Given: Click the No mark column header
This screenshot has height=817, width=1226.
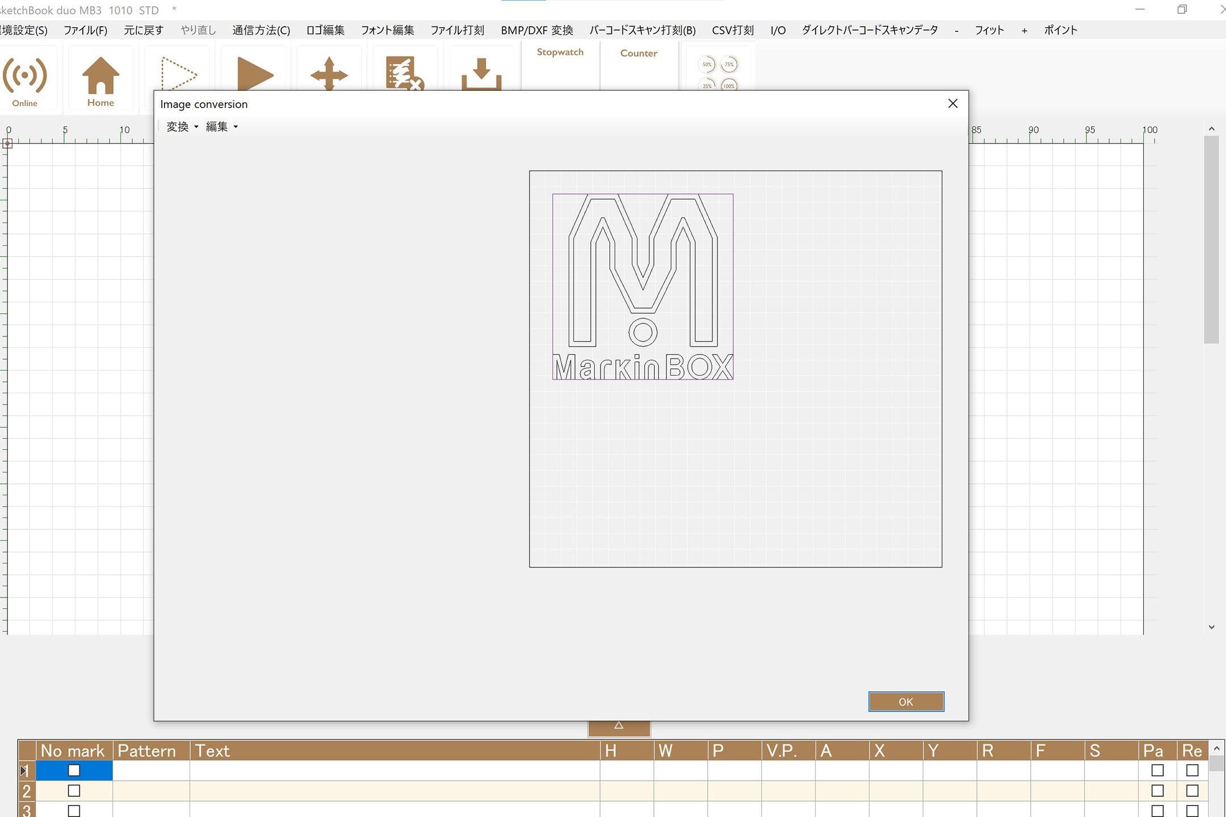Looking at the screenshot, I should pos(74,751).
